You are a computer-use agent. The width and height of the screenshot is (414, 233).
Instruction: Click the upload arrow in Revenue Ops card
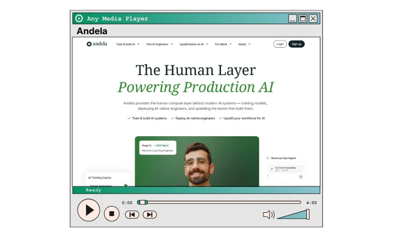click(301, 177)
